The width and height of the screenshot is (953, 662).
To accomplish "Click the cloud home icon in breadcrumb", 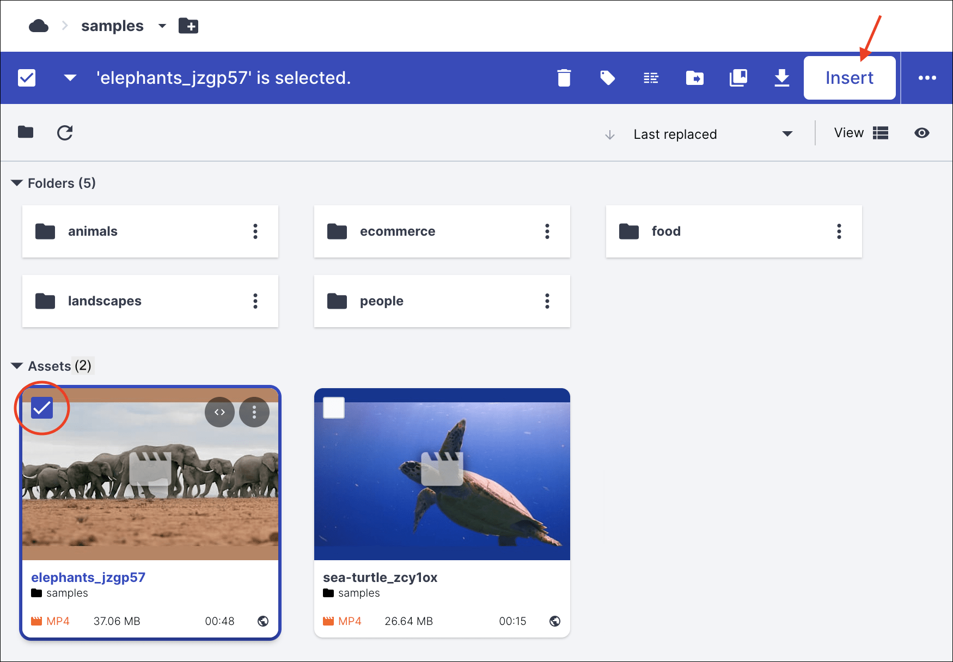I will pyautogui.click(x=39, y=26).
